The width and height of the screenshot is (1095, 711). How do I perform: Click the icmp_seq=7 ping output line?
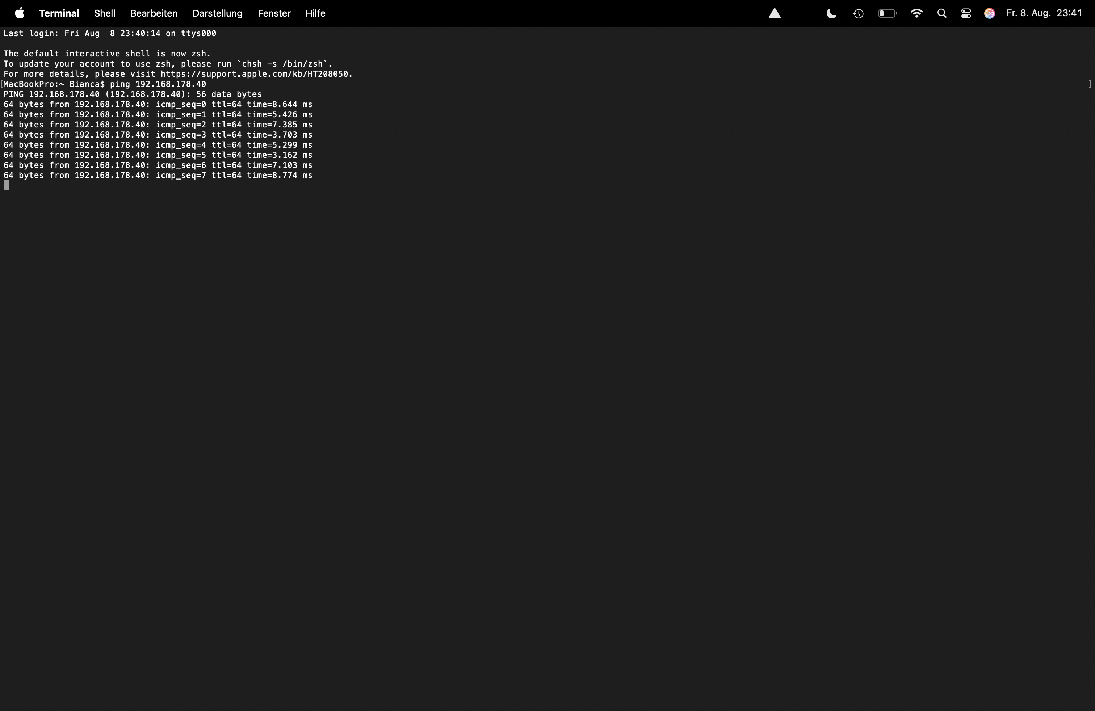[158, 175]
